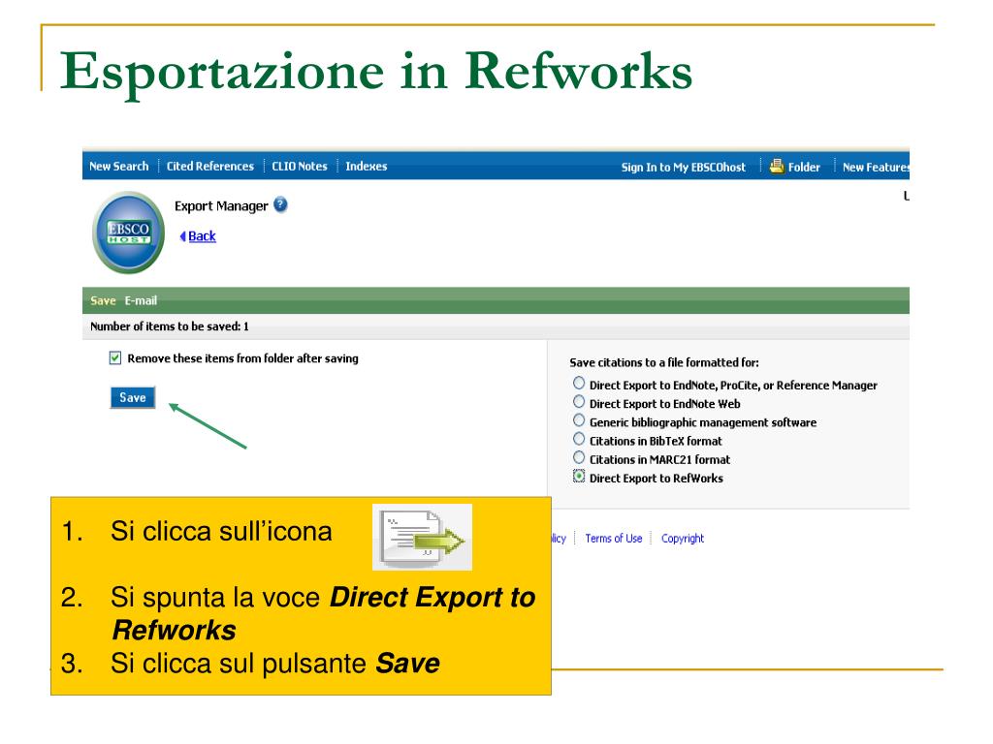Open New Search menu item
This screenshot has height=744, width=993.
[x=119, y=167]
